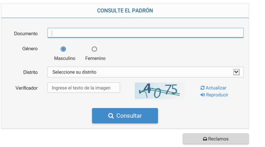Click the speaker icon beside Reproducir
This screenshot has width=265, height=147.
(202, 95)
